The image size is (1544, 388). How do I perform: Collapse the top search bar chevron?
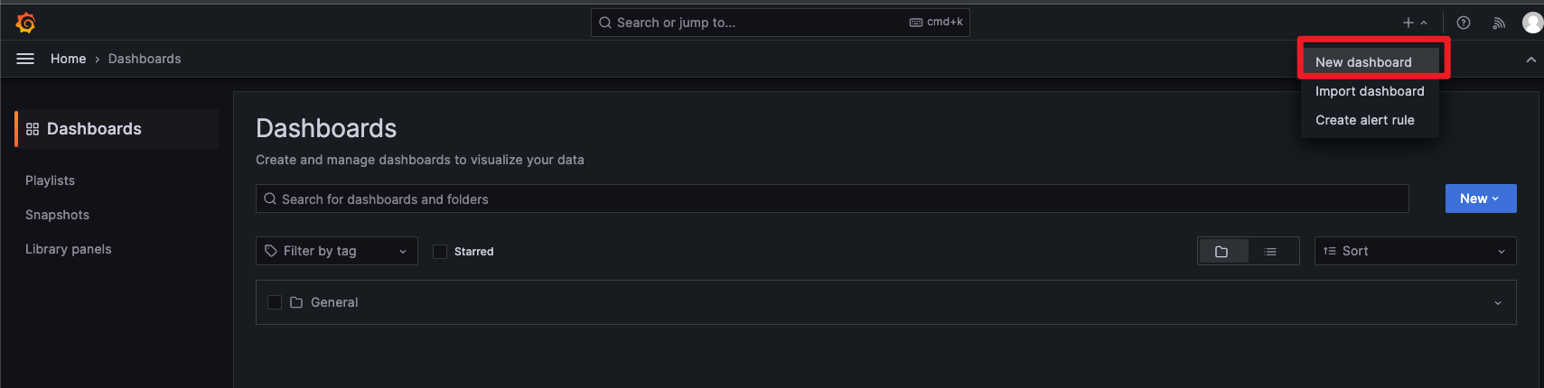pyautogui.click(x=1530, y=60)
